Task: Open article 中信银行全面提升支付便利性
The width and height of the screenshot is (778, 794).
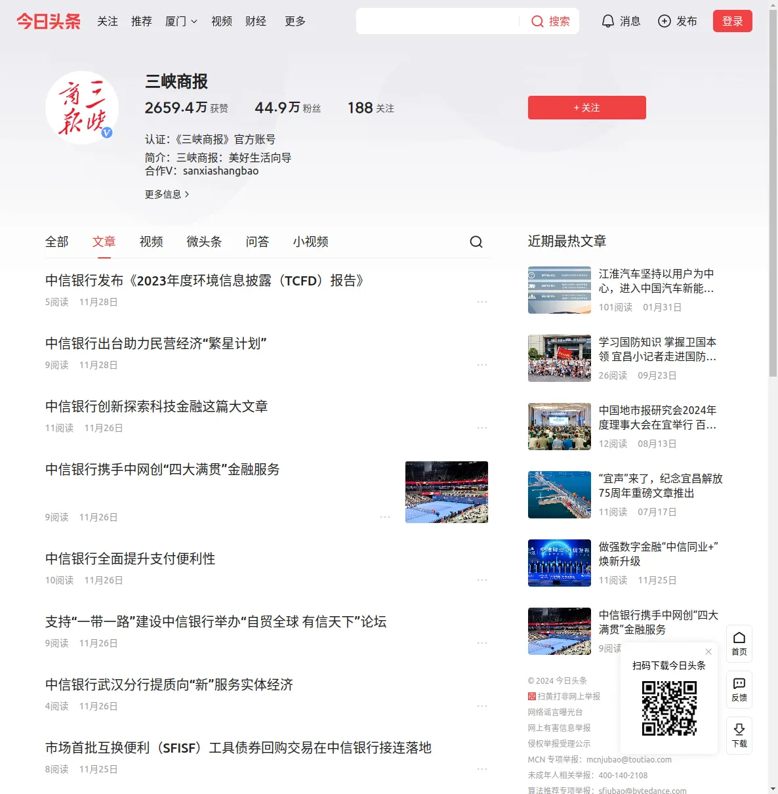Action: [131, 559]
